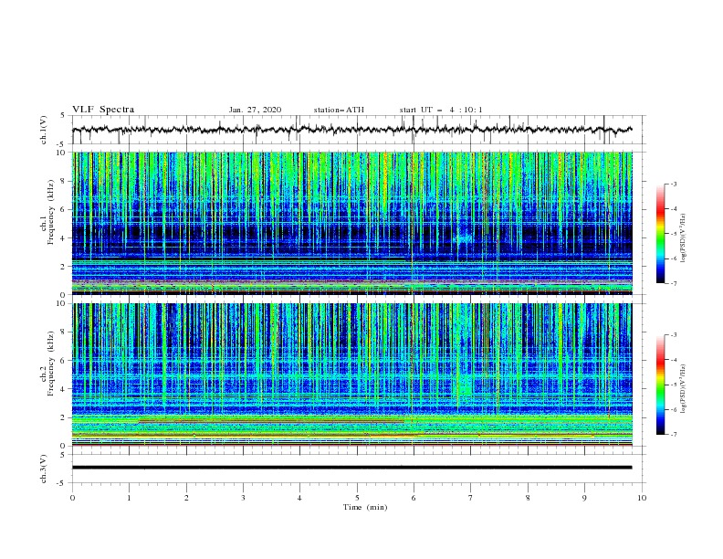
Task: Click the "station=ATH" header label
Action: coord(339,110)
